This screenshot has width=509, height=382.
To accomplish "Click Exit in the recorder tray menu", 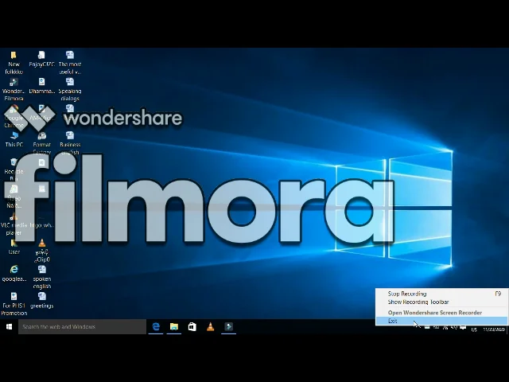I will (442, 321).
